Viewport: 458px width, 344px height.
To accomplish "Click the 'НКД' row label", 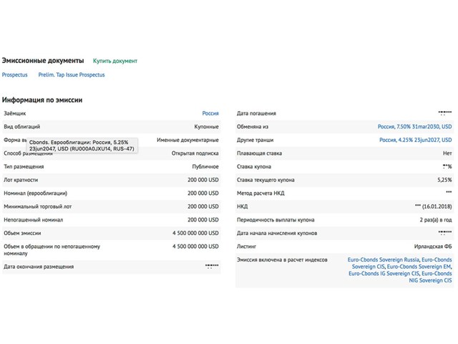I will pyautogui.click(x=242, y=206).
